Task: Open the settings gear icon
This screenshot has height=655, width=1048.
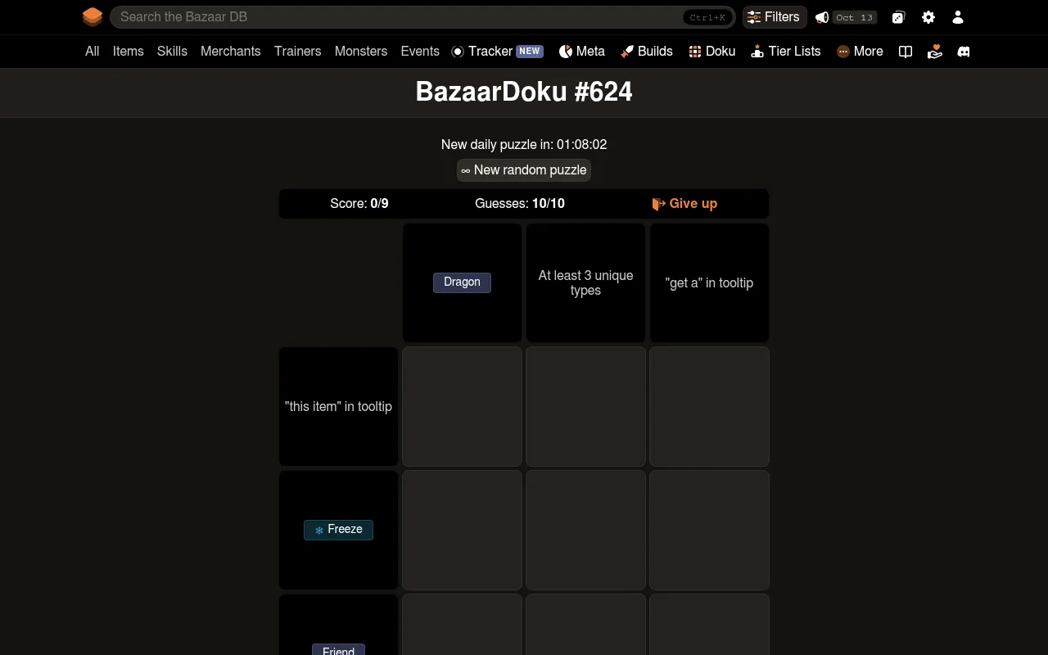Action: pyautogui.click(x=928, y=17)
